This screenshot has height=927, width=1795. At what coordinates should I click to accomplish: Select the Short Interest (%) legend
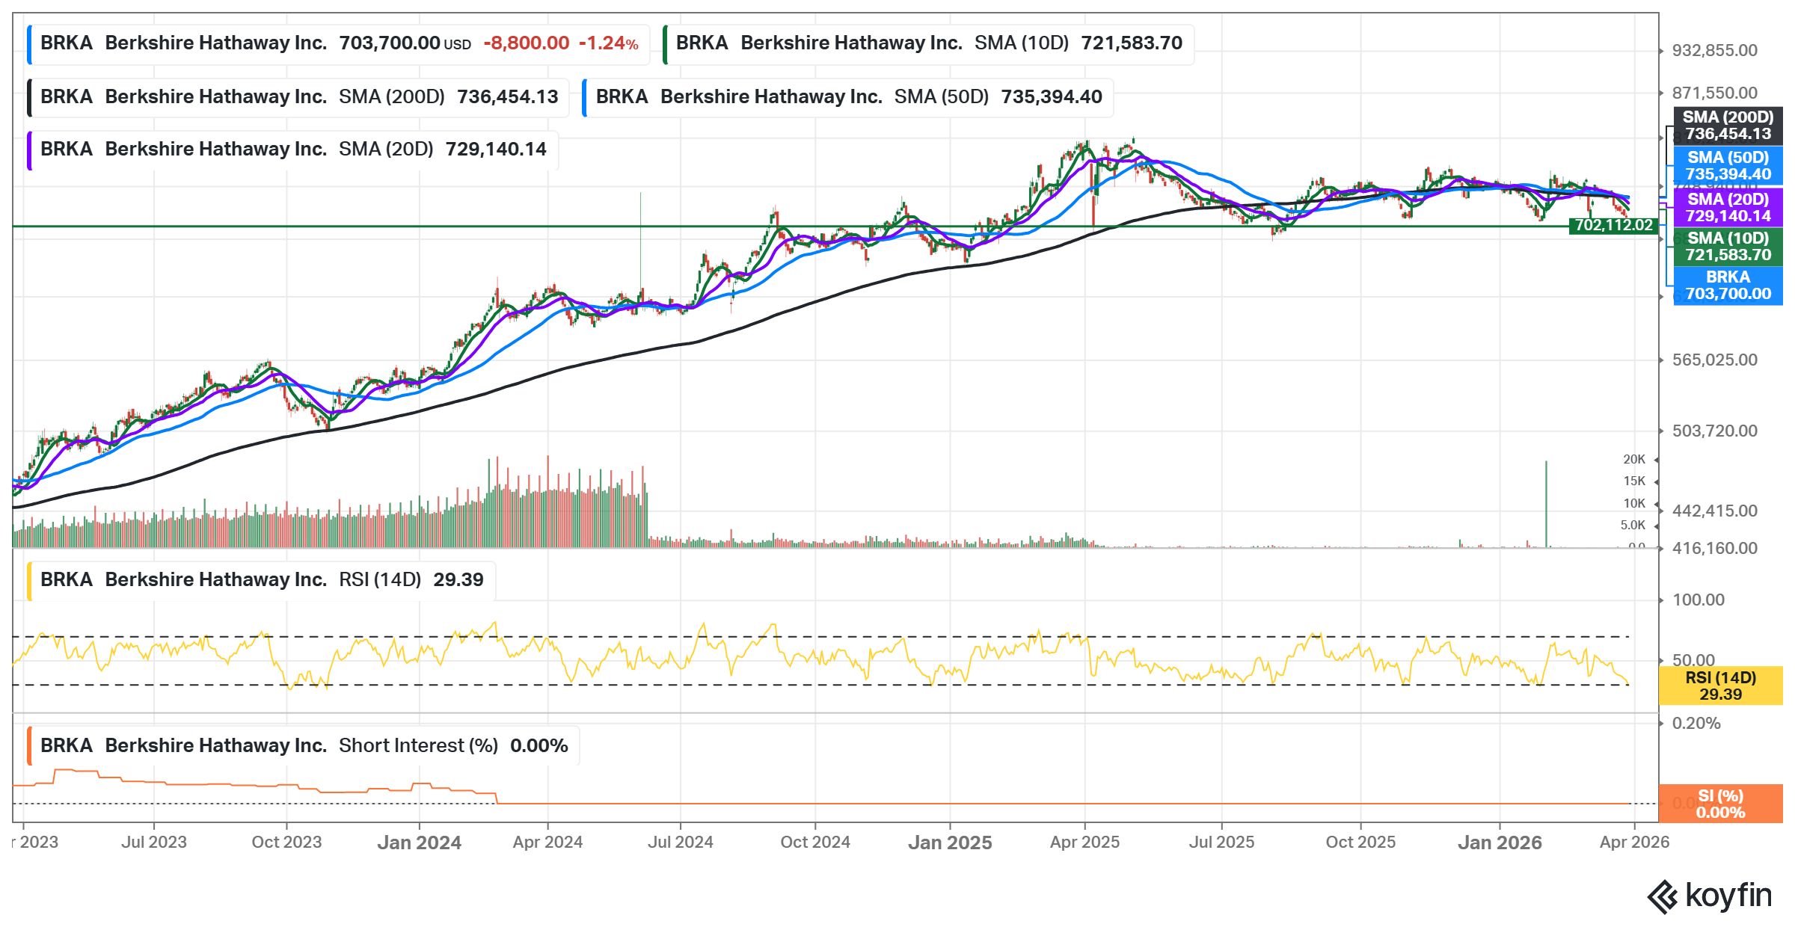304,746
